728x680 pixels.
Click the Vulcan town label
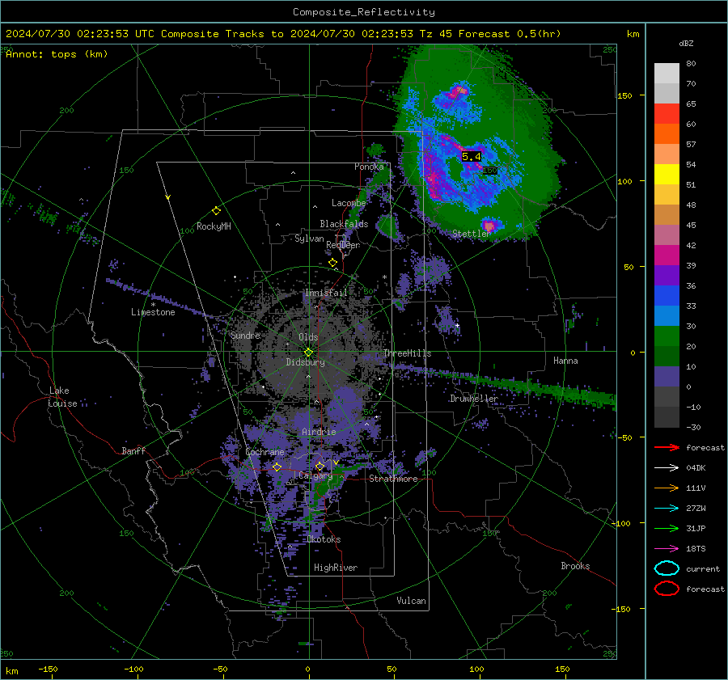(411, 601)
